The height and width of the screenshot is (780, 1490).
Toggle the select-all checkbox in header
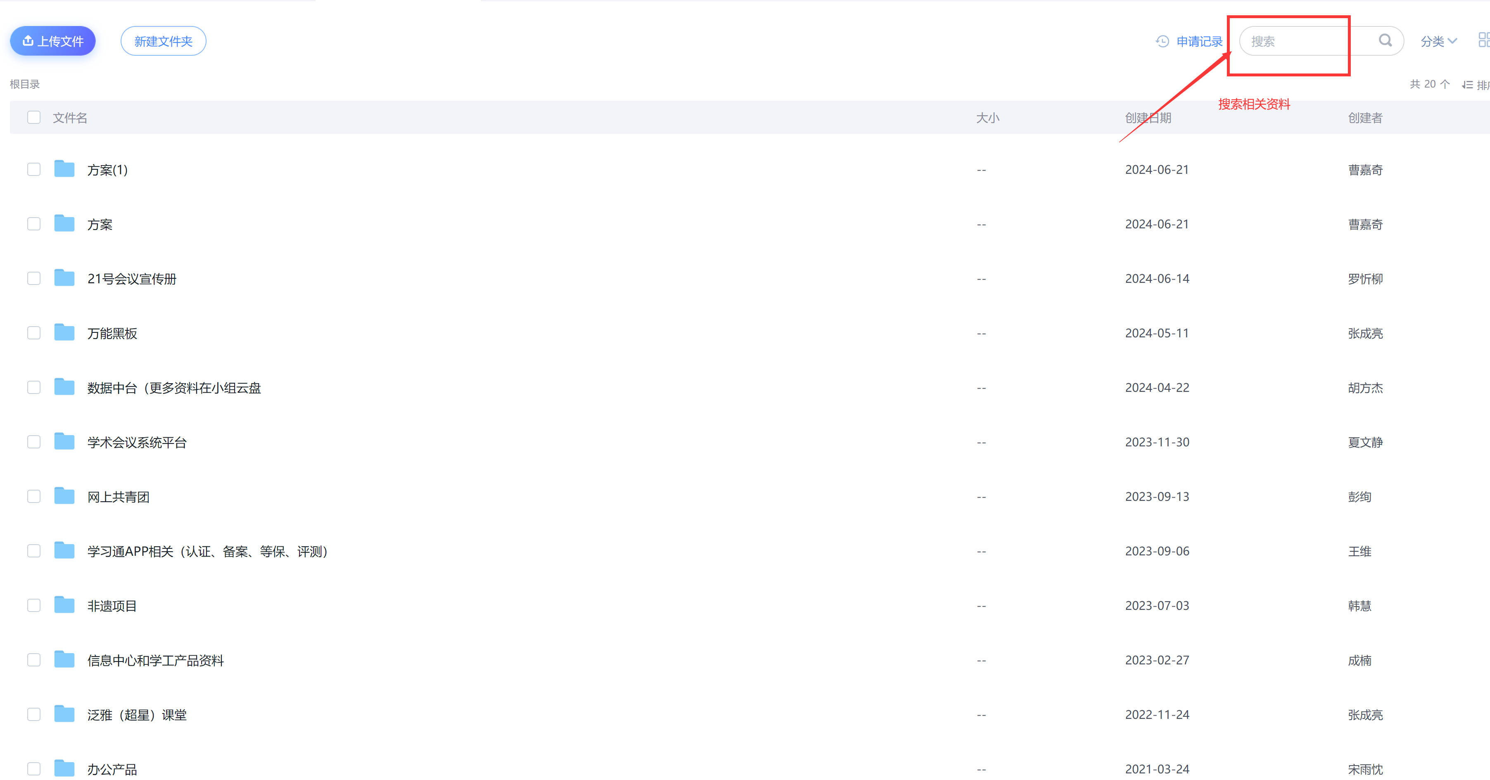(34, 117)
